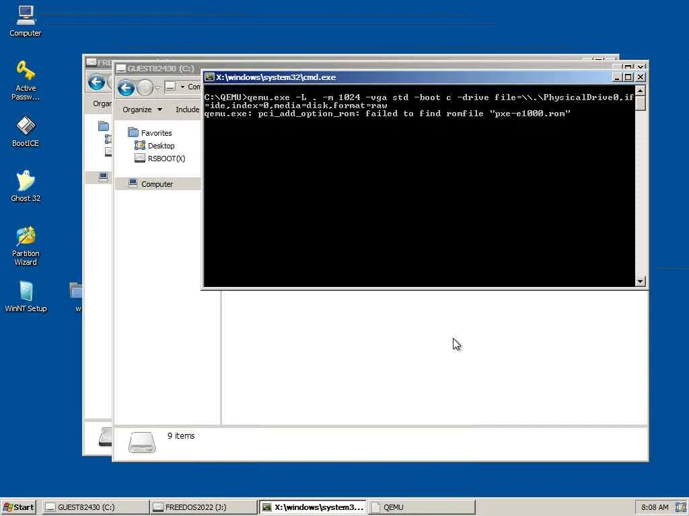The width and height of the screenshot is (689, 516).
Task: Click the qemu.exe error message line
Action: tap(387, 114)
